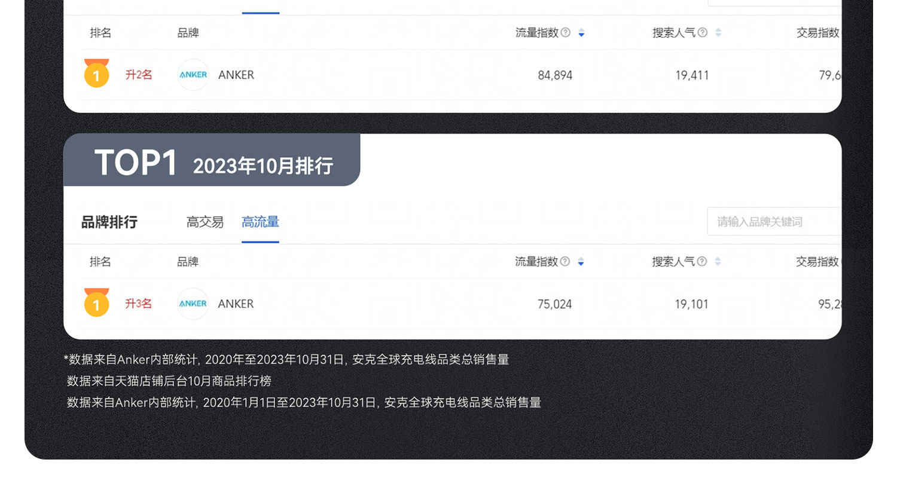Viewport: 897px width, 490px height.
Task: Click the ANKER brand name in the 升3名 row
Action: click(236, 304)
